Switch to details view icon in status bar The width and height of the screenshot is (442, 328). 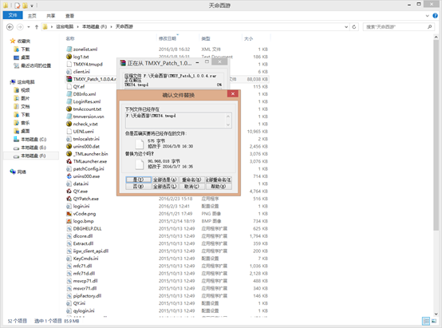pos(426,321)
